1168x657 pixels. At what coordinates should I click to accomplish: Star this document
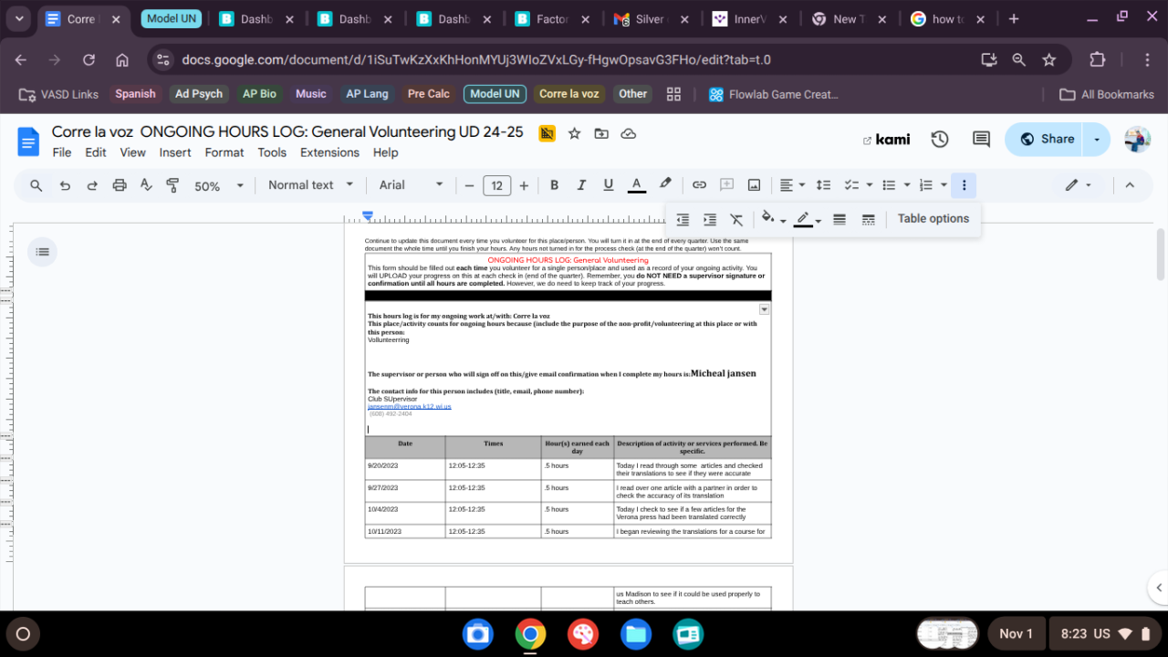tap(574, 133)
